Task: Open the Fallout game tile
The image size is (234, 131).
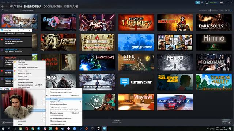Action: tap(58, 42)
